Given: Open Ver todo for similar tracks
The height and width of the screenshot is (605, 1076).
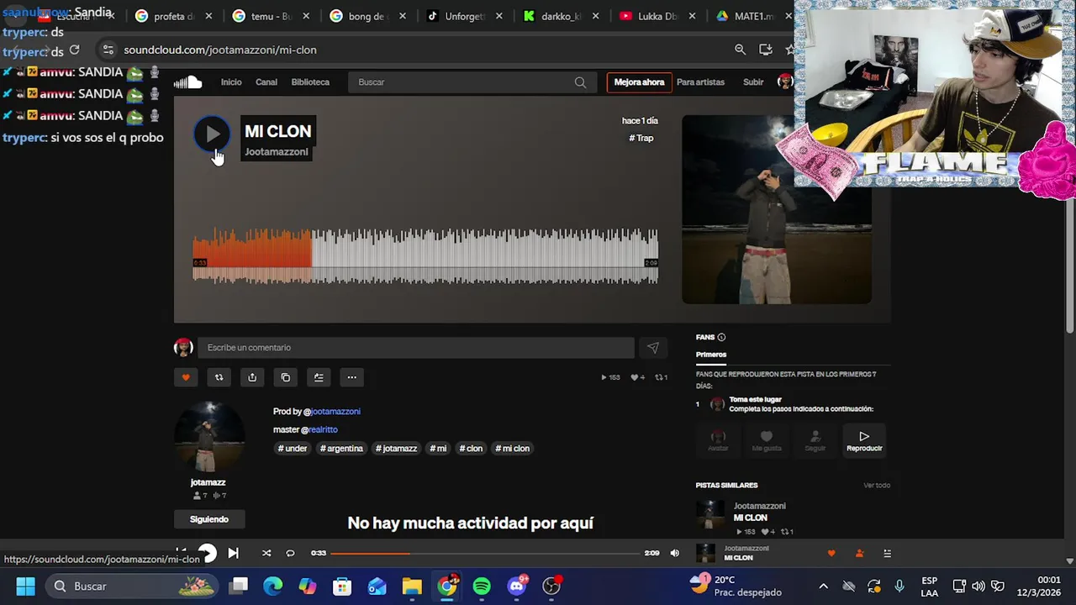Looking at the screenshot, I should point(877,486).
